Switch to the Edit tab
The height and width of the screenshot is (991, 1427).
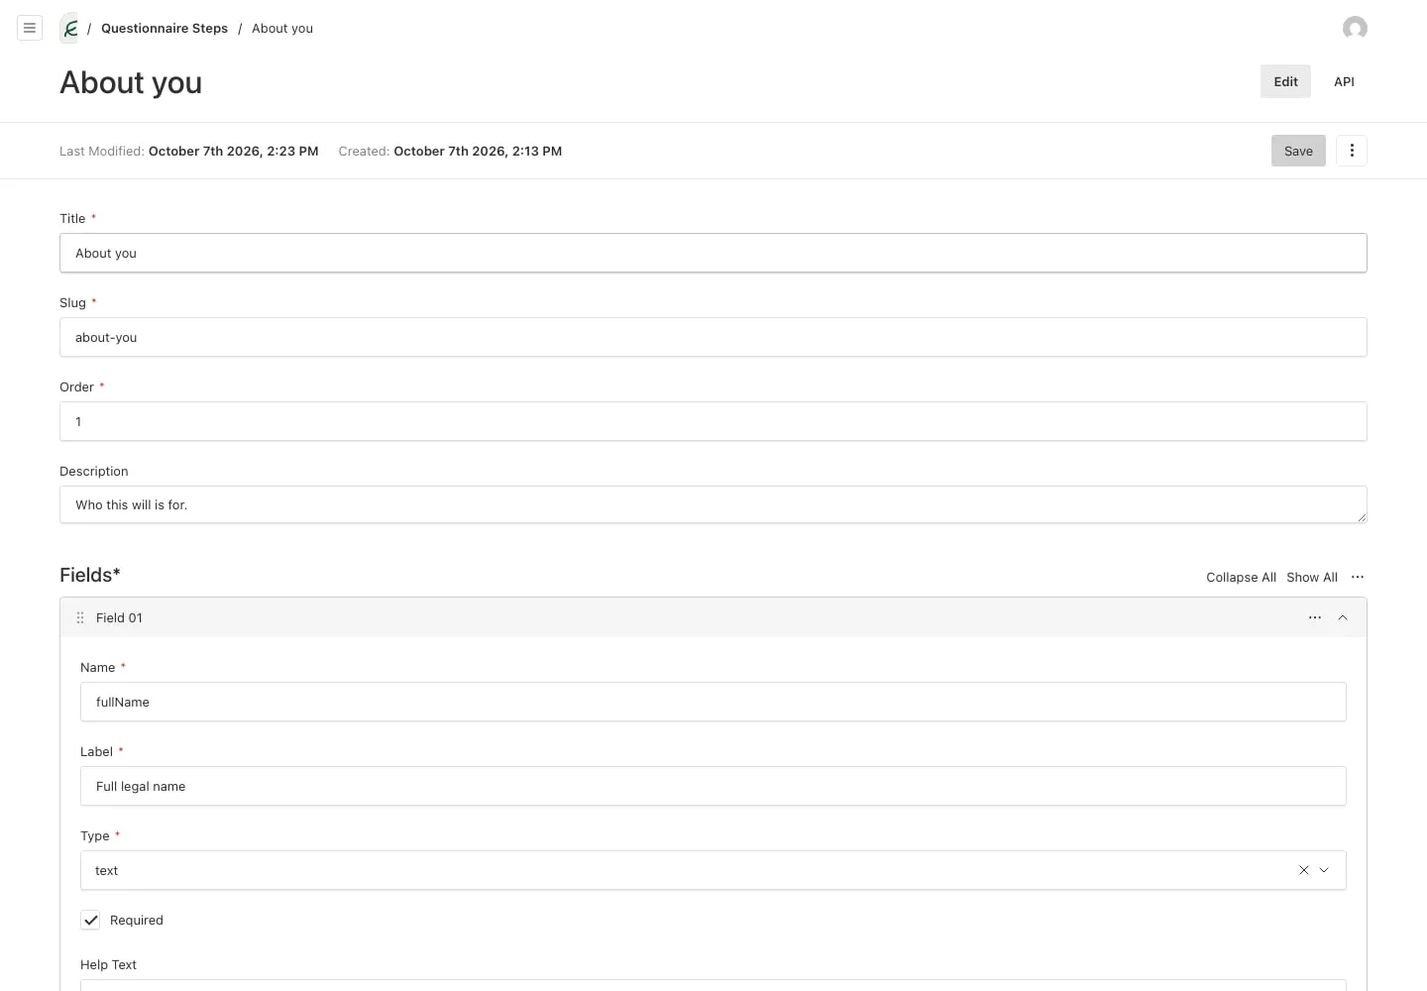(1285, 81)
